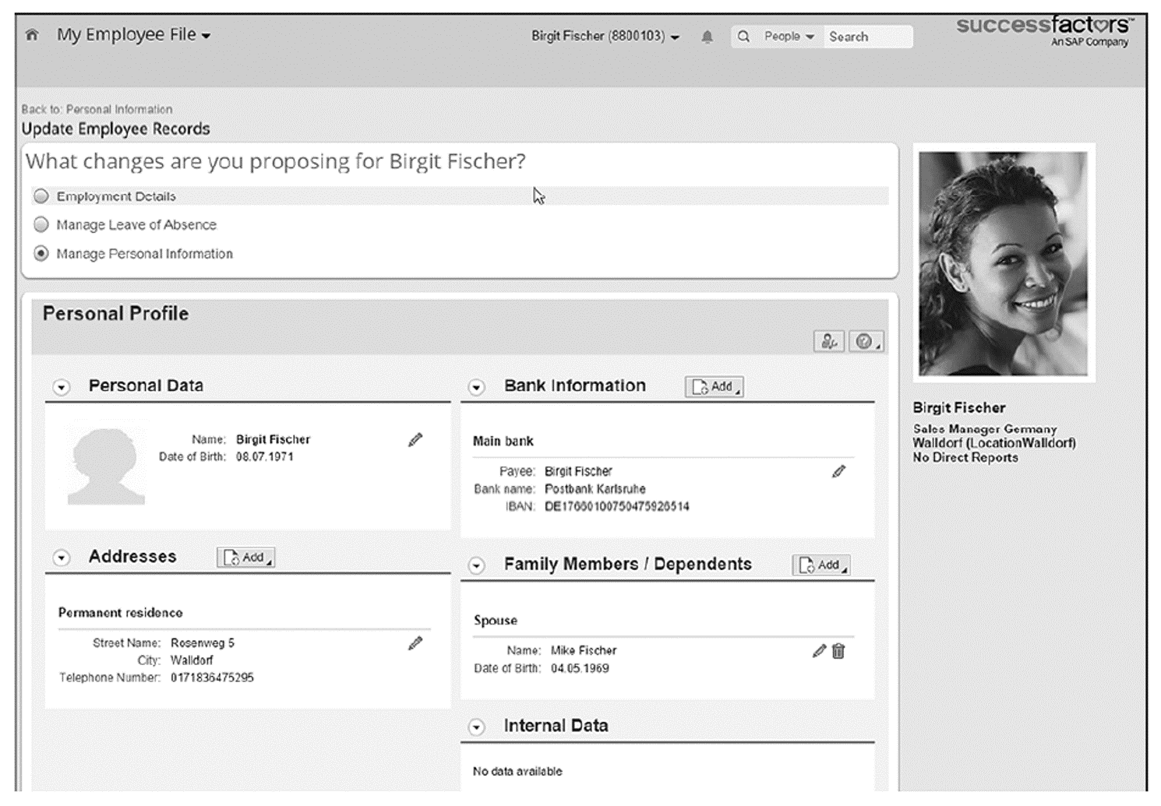This screenshot has width=1161, height=806.
Task: Collapse the Bank Information section
Action: 478,386
